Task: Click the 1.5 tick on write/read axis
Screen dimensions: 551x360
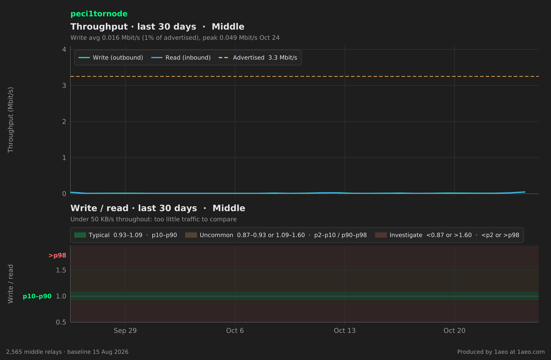Action: tap(61, 270)
